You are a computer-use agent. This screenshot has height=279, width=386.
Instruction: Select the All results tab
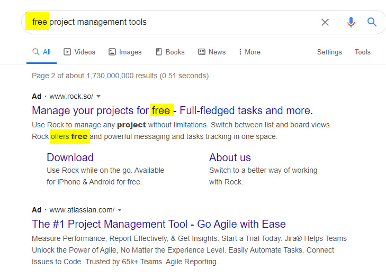coord(42,52)
